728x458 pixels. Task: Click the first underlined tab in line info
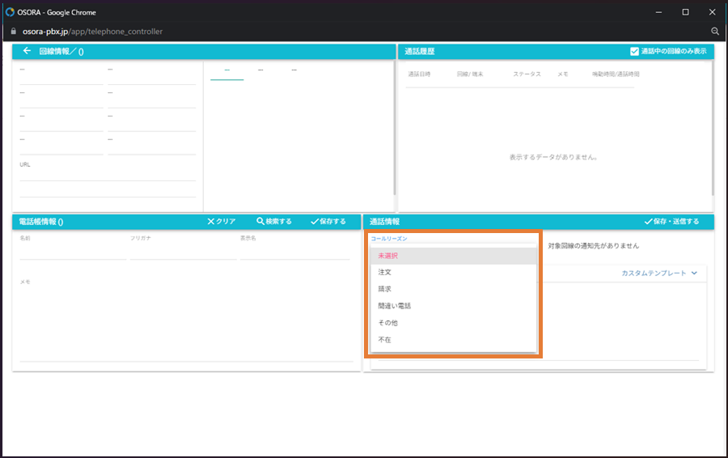[226, 71]
